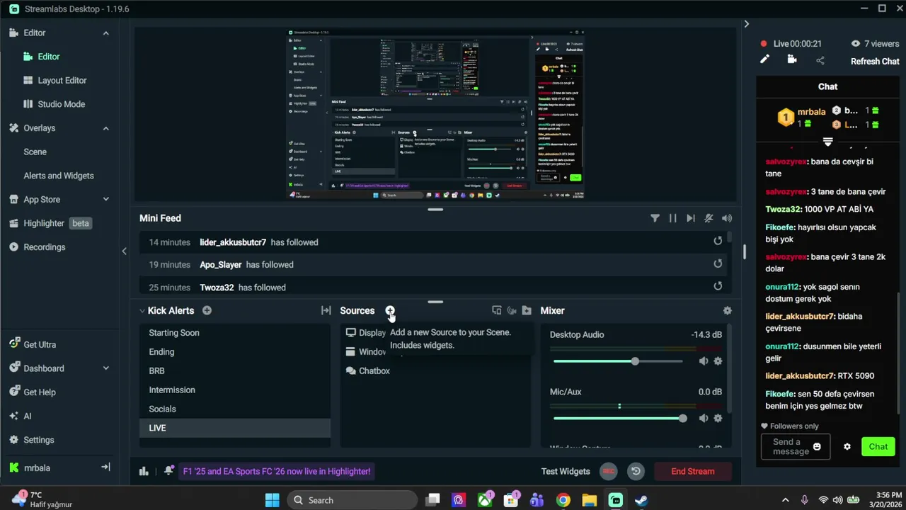Image resolution: width=906 pixels, height=510 pixels.
Task: Repeat the Twoza32 follow alert
Action: pyautogui.click(x=718, y=286)
